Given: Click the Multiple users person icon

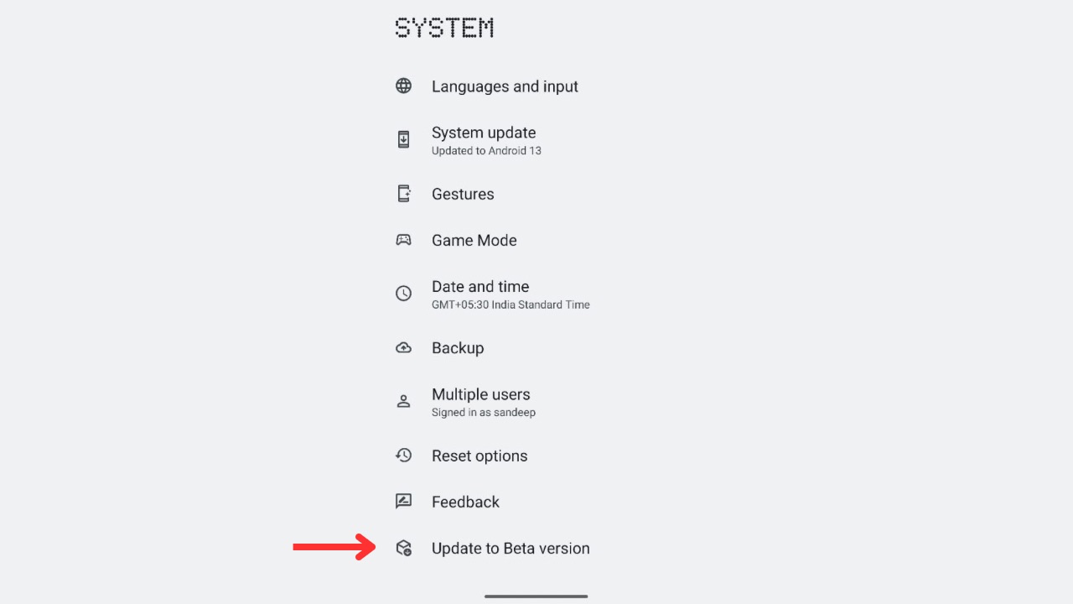Looking at the screenshot, I should point(403,401).
